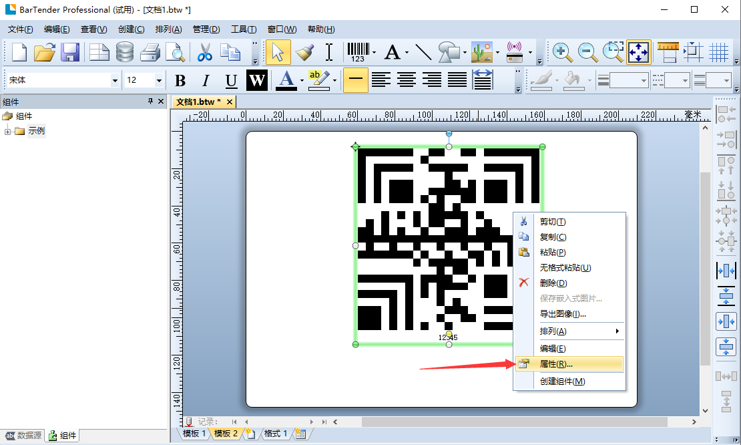Click the print preview icon
The height and width of the screenshot is (445, 741).
click(175, 52)
